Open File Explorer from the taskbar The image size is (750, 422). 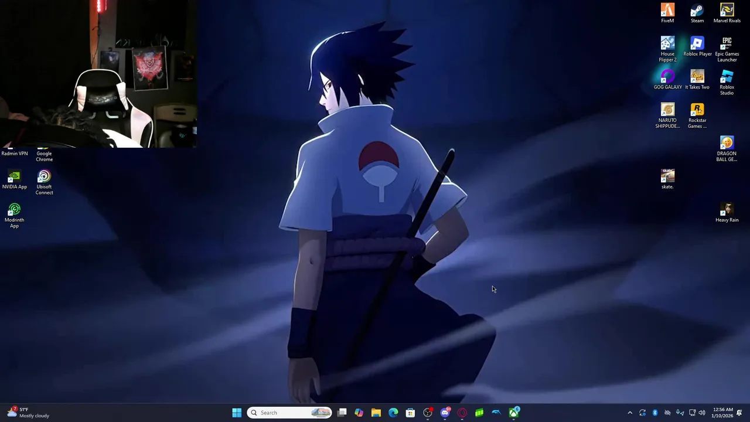(376, 413)
